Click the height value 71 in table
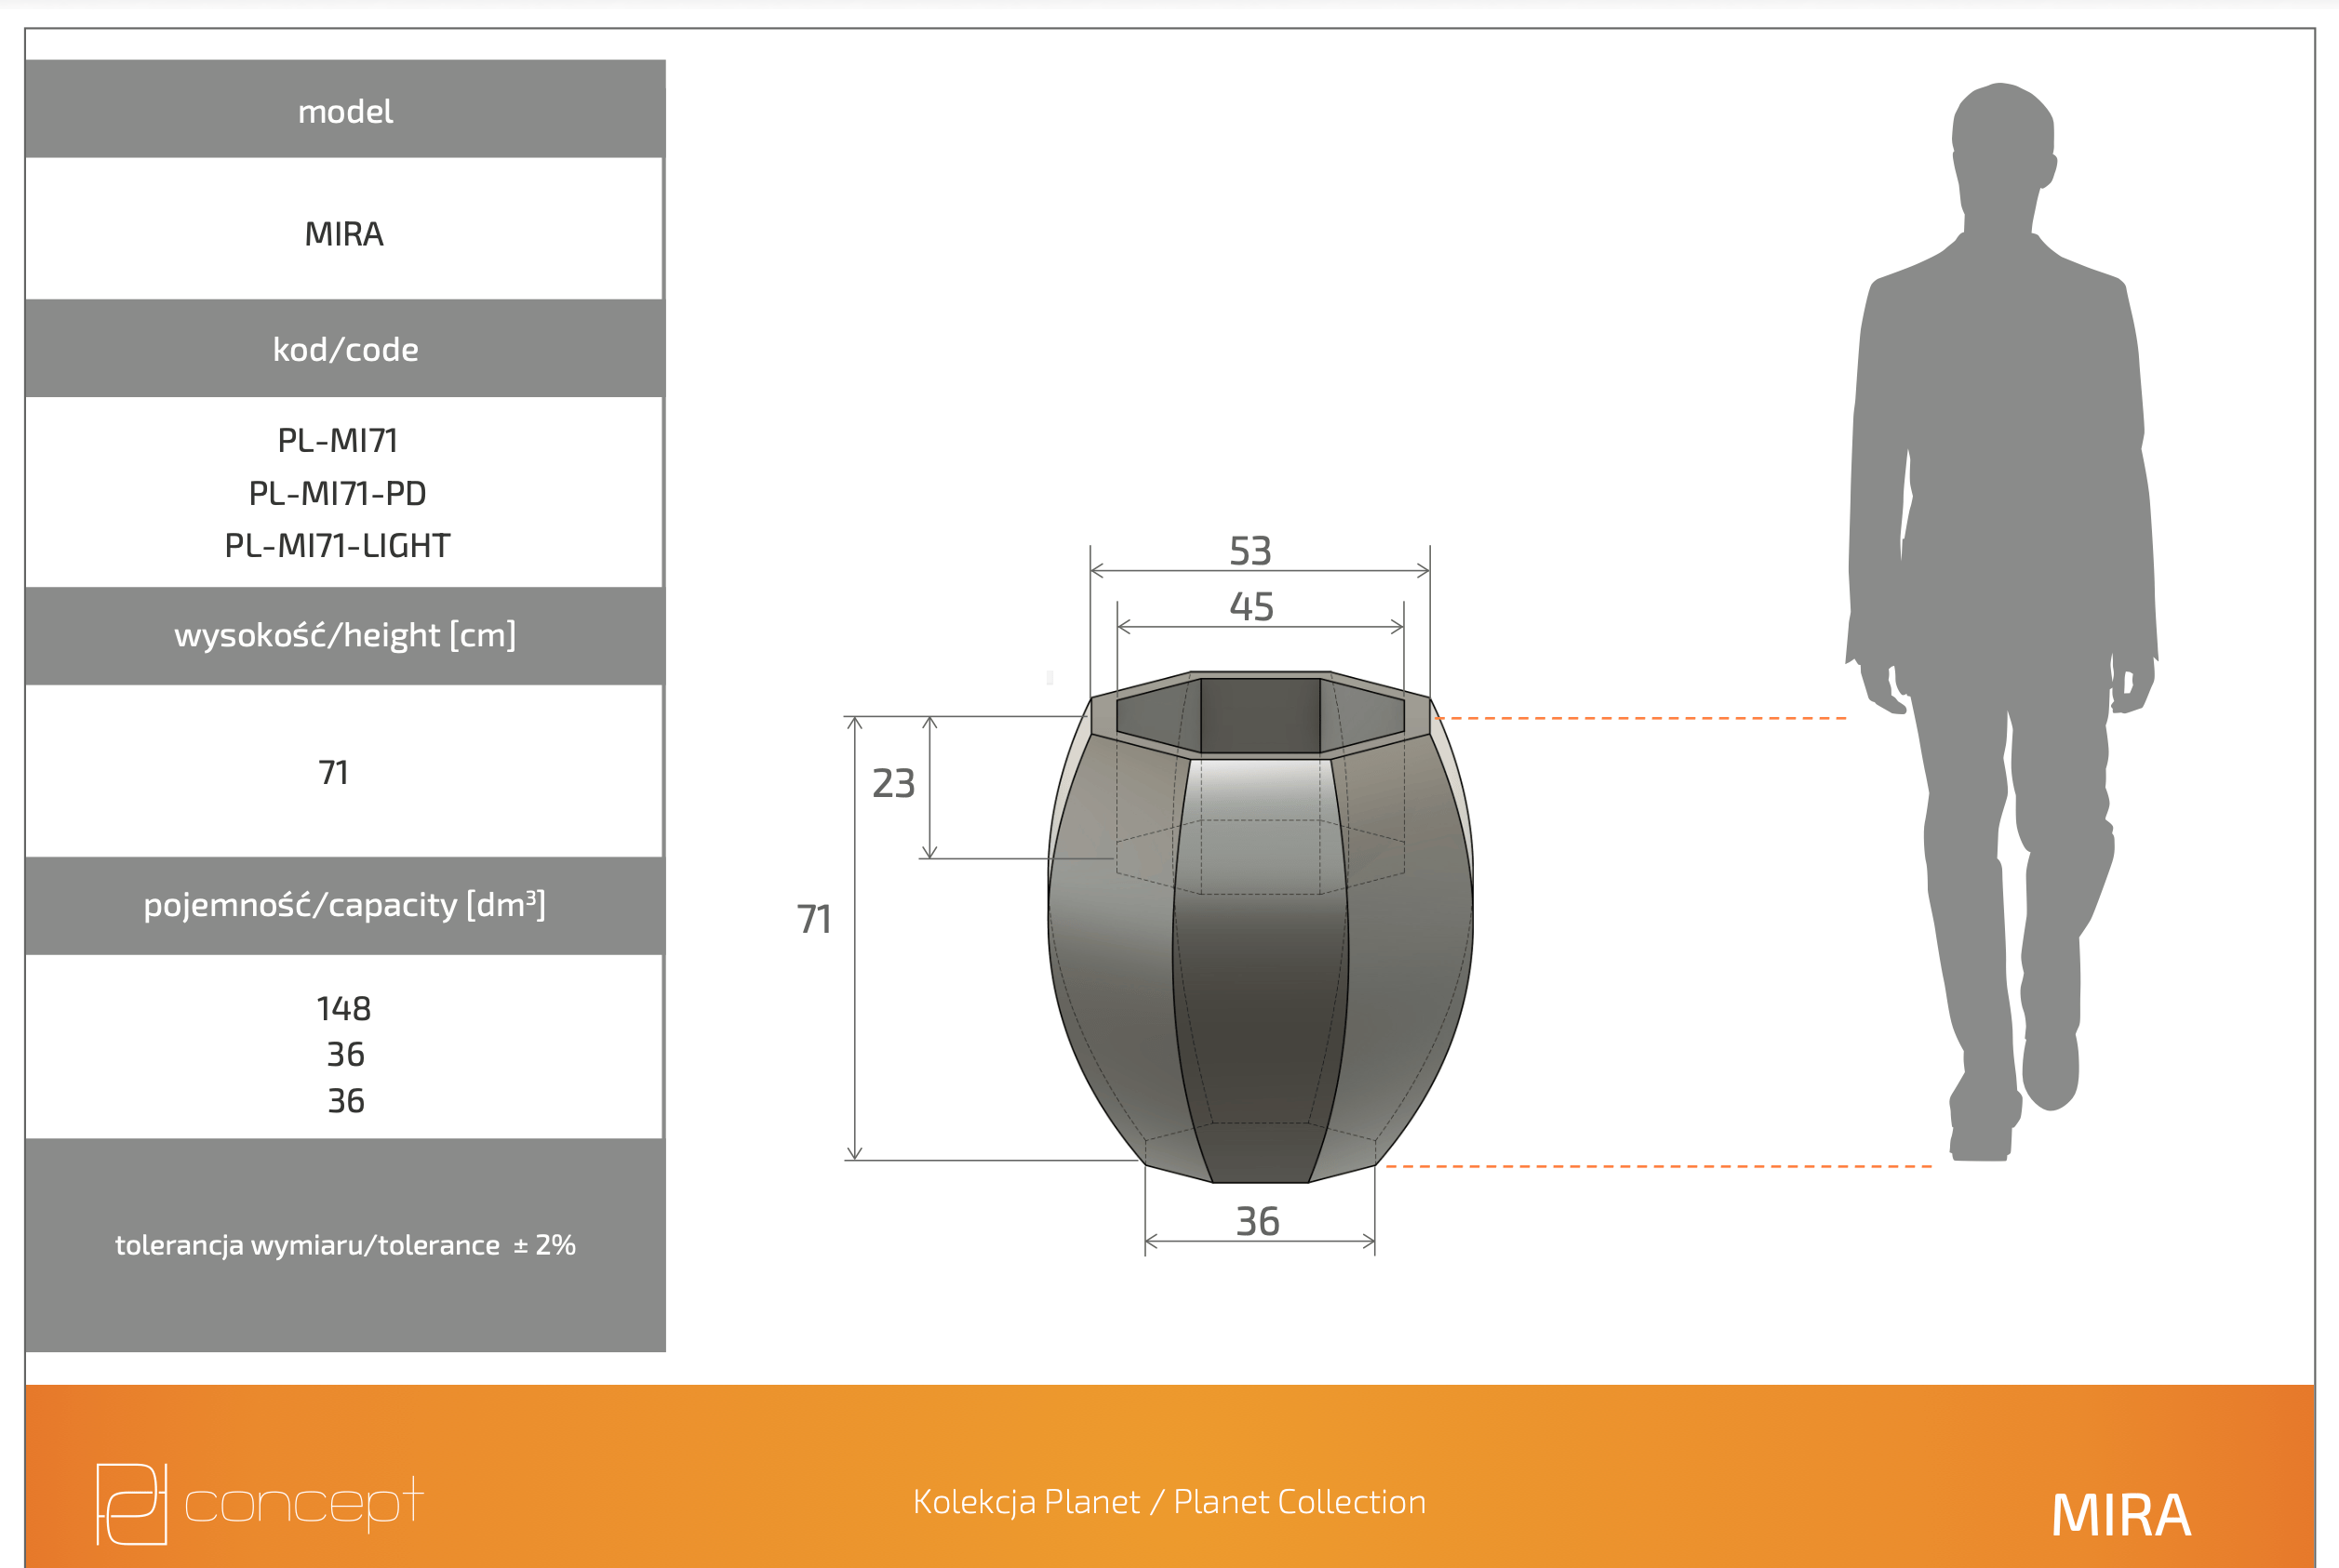 (334, 772)
